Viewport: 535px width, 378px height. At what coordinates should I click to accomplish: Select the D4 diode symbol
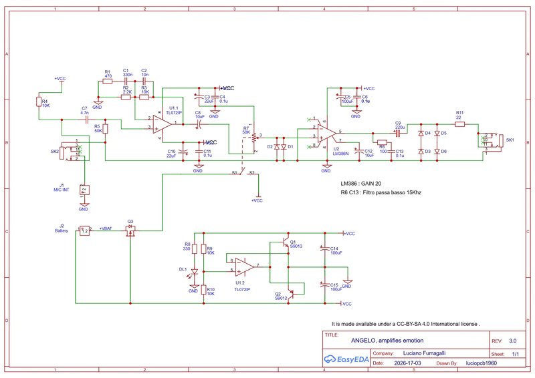[421, 134]
